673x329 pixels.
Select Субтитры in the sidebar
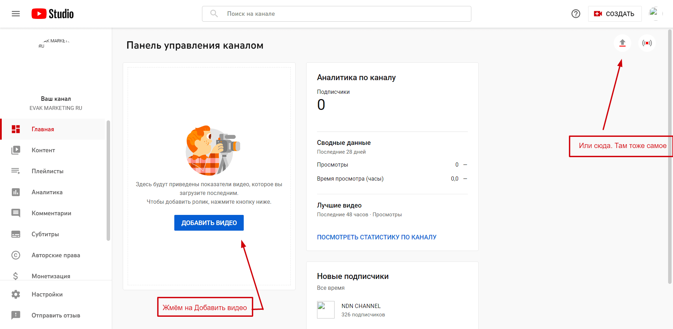53,234
